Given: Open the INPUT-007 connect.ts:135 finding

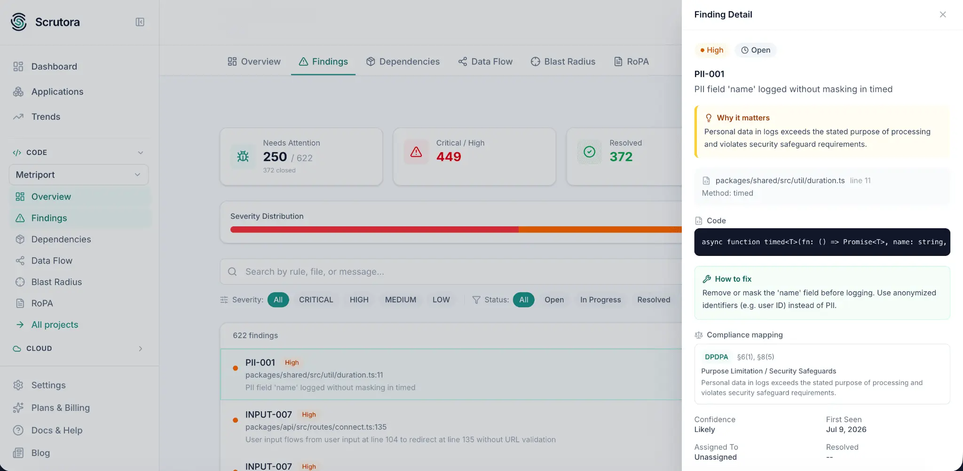Looking at the screenshot, I should click(451, 426).
